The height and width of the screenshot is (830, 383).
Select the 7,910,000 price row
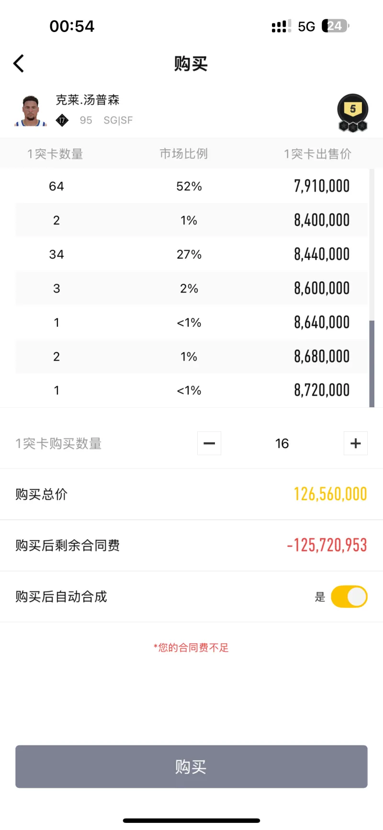(191, 186)
